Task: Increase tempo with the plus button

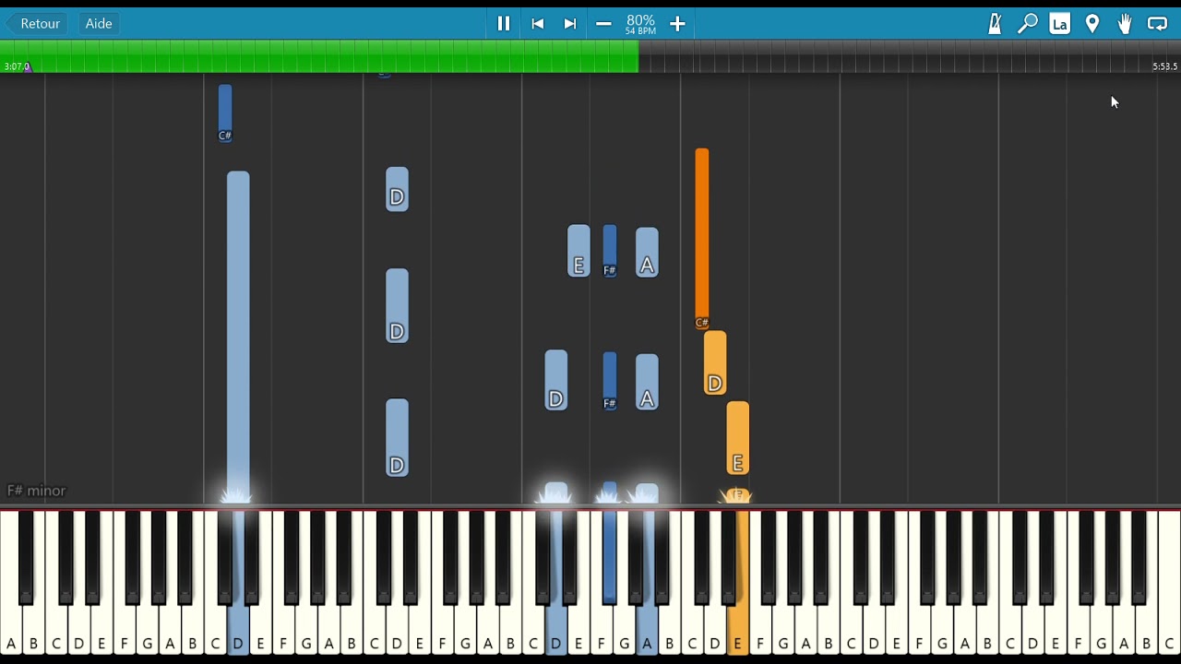Action: click(677, 24)
